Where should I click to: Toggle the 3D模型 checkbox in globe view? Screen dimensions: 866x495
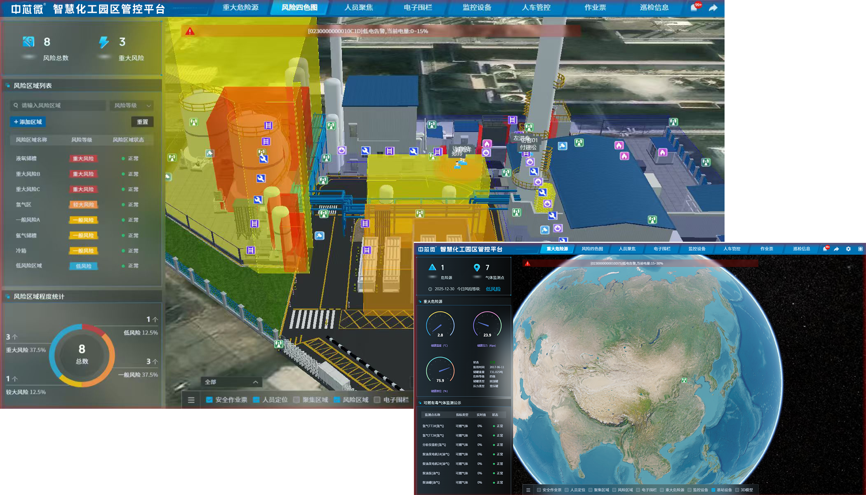737,490
